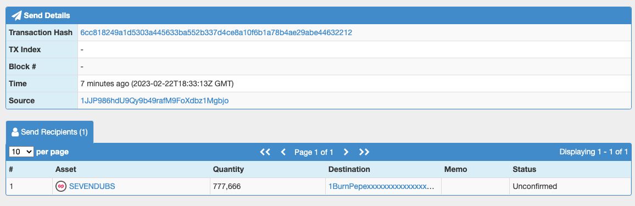Open source address 1JJP986hdU9Qy9b49… link

tap(155, 101)
